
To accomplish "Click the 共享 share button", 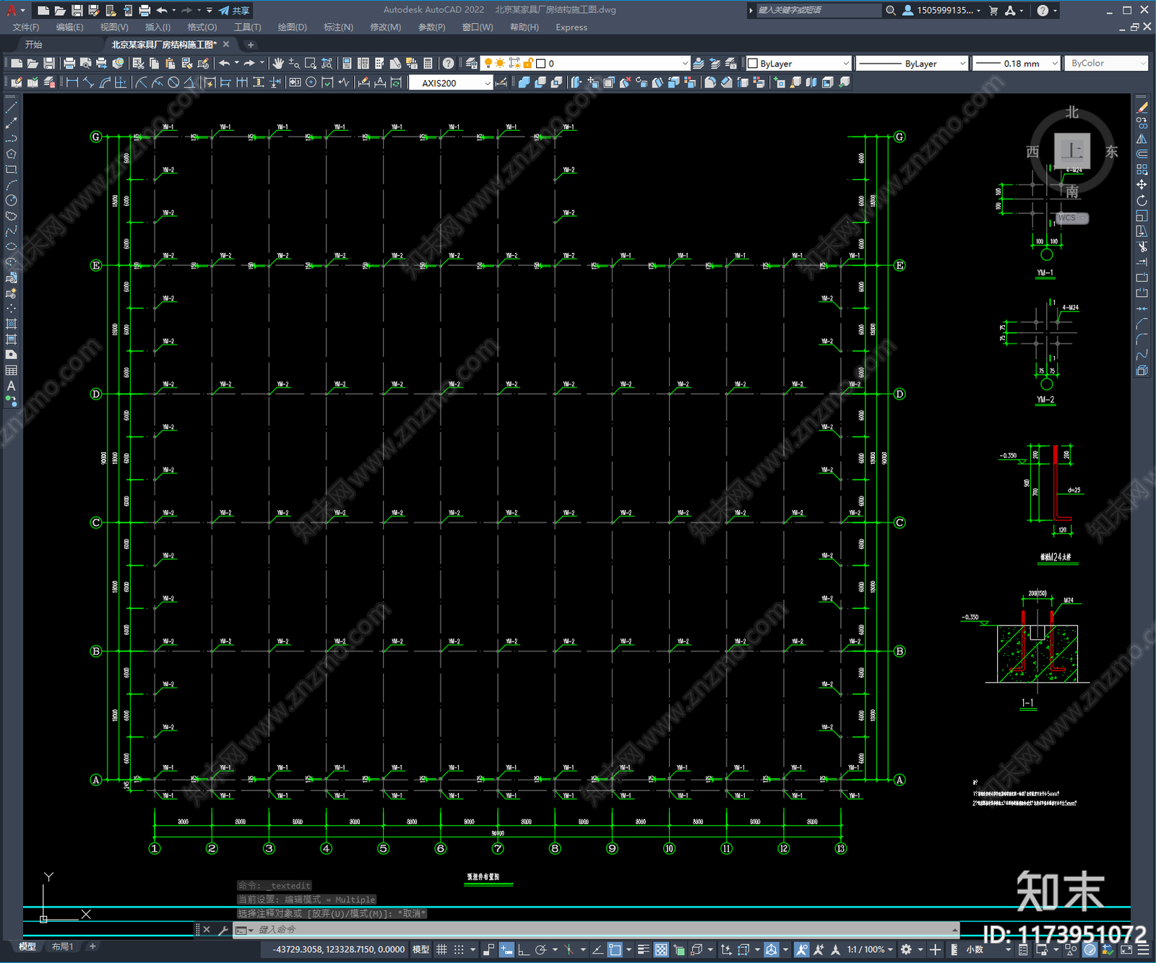I will pyautogui.click(x=235, y=10).
